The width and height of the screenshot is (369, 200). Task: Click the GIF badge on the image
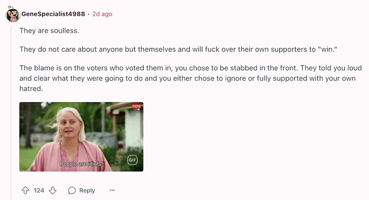pyautogui.click(x=132, y=160)
